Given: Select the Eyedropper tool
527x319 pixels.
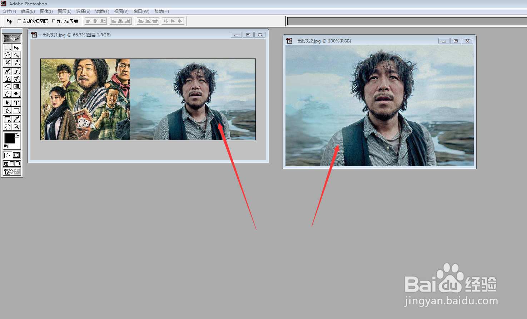Looking at the screenshot, I should pyautogui.click(x=16, y=119).
